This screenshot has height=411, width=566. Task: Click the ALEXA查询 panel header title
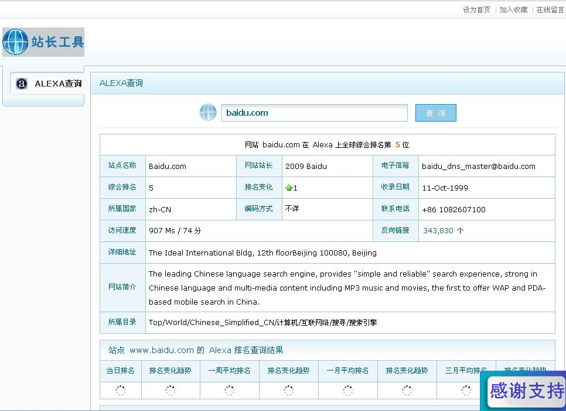121,83
